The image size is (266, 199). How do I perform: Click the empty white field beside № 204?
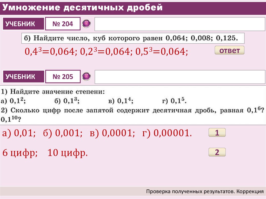180,24
